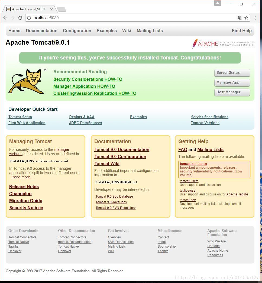Open Manager Application HOW-TO link
The width and height of the screenshot is (262, 283).
[84, 86]
